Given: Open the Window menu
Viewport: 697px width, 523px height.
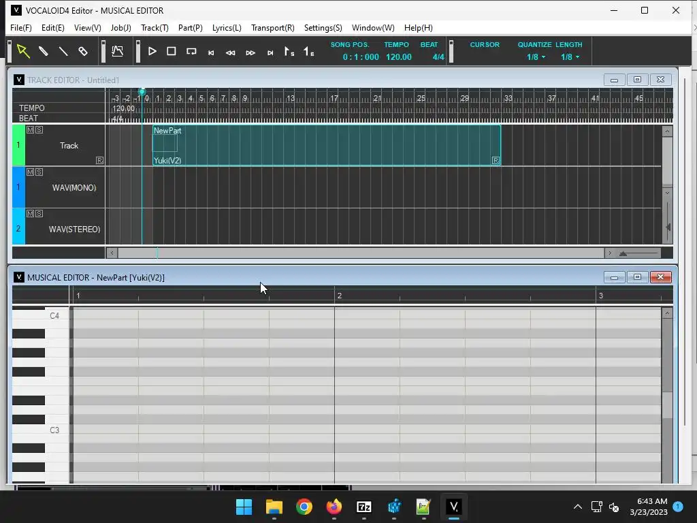Looking at the screenshot, I should (373, 27).
